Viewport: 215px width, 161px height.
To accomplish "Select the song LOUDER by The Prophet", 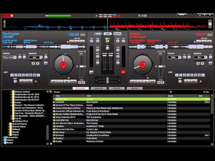I will tap(131, 102).
